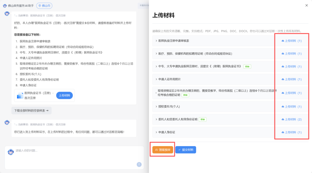Screen dimensions: 312x173
Task: Click the document icon on 首次注册 card
Action: click(20, 95)
